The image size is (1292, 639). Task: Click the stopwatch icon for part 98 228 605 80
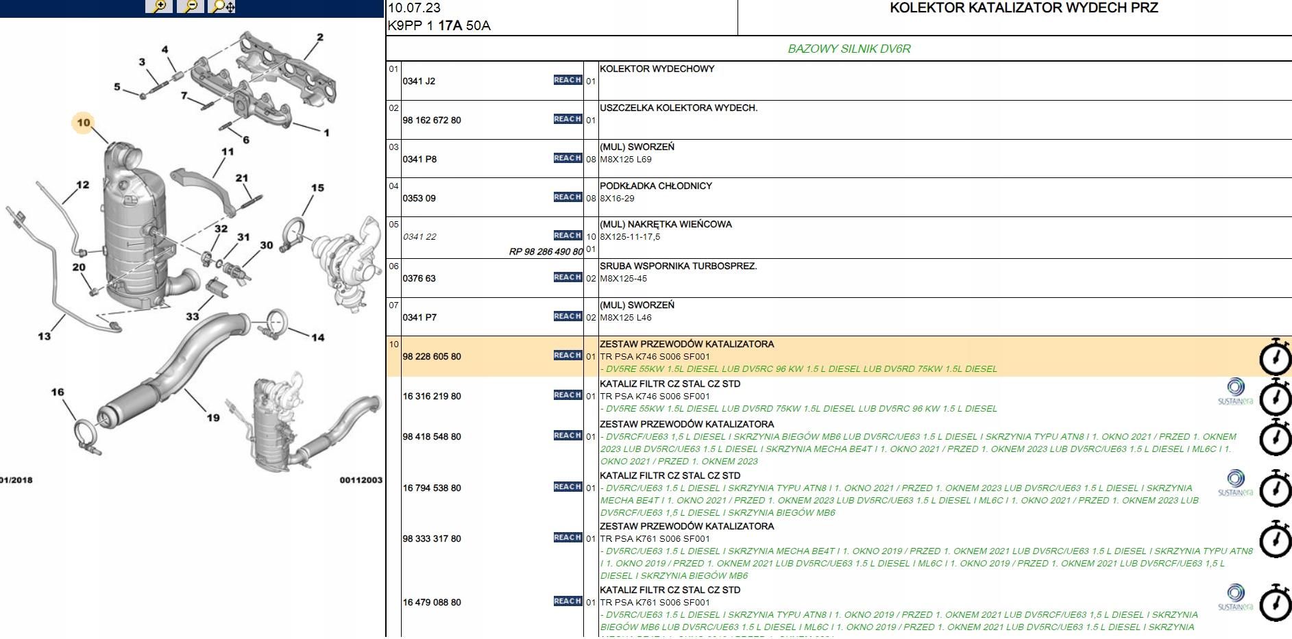(x=1275, y=356)
